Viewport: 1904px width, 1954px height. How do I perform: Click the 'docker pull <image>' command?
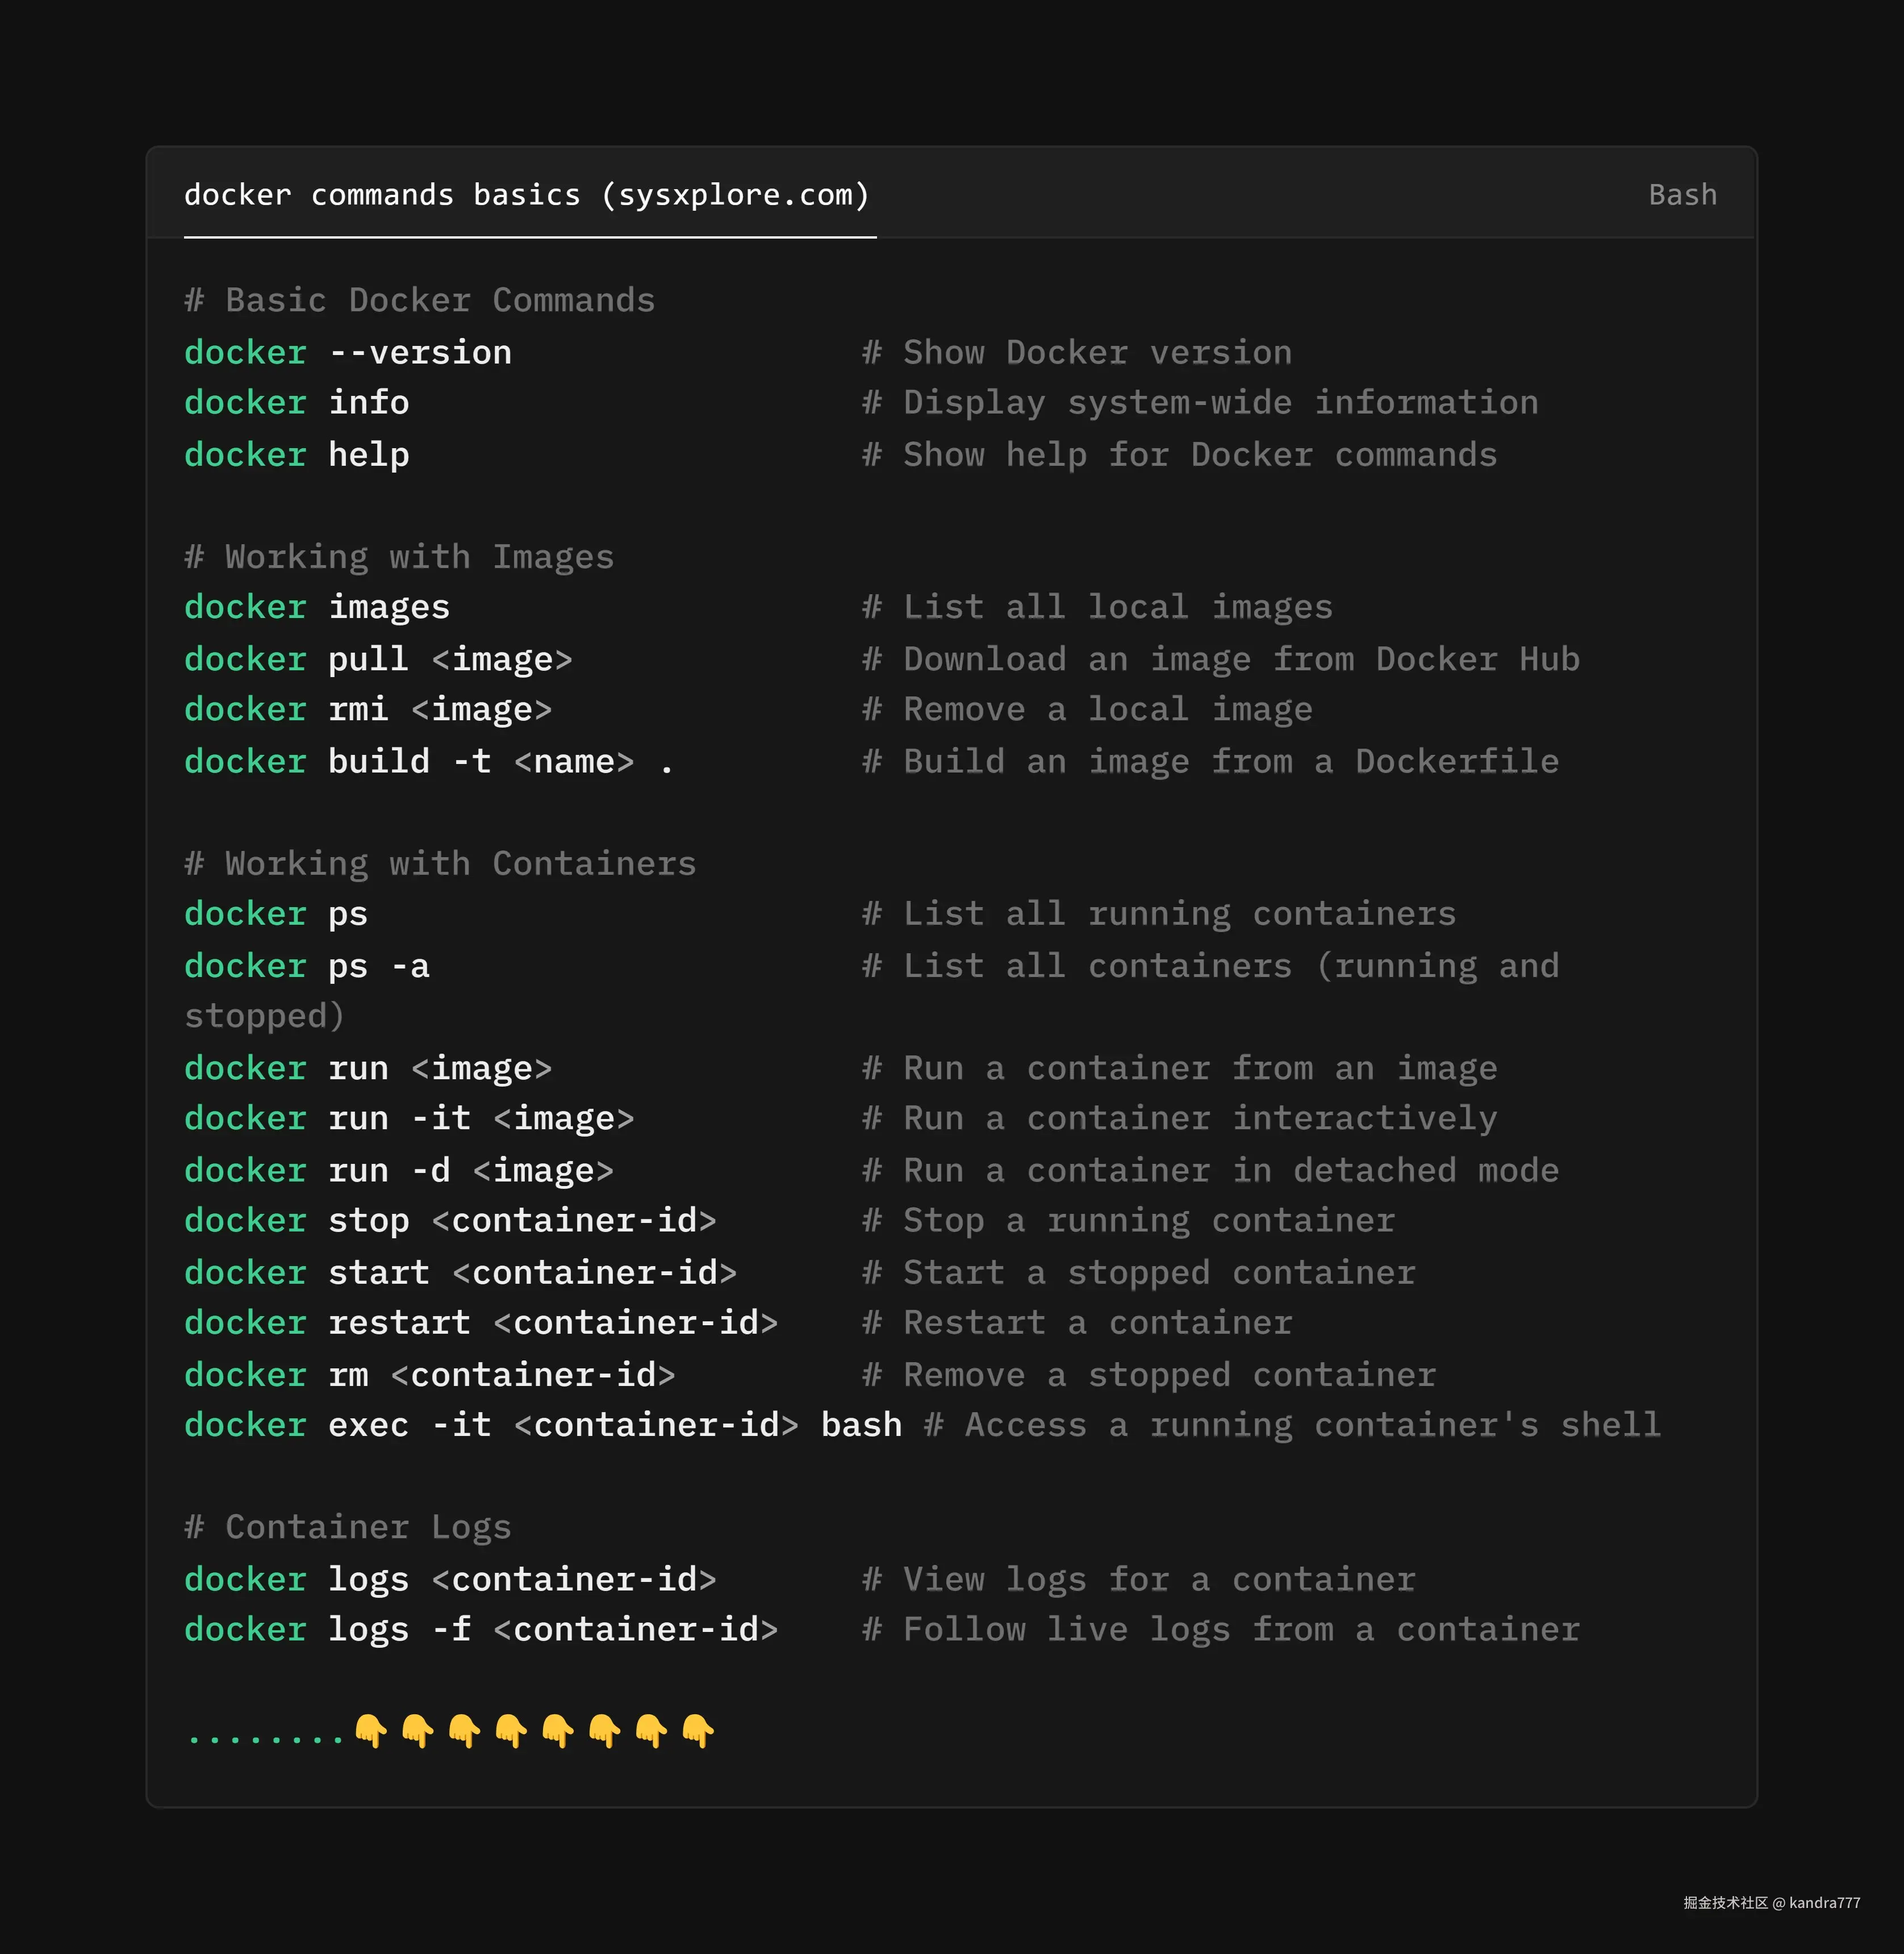[378, 660]
